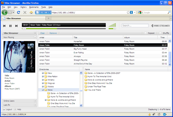Reload the page
Screen dimensions: 173x117
tap(18, 12)
